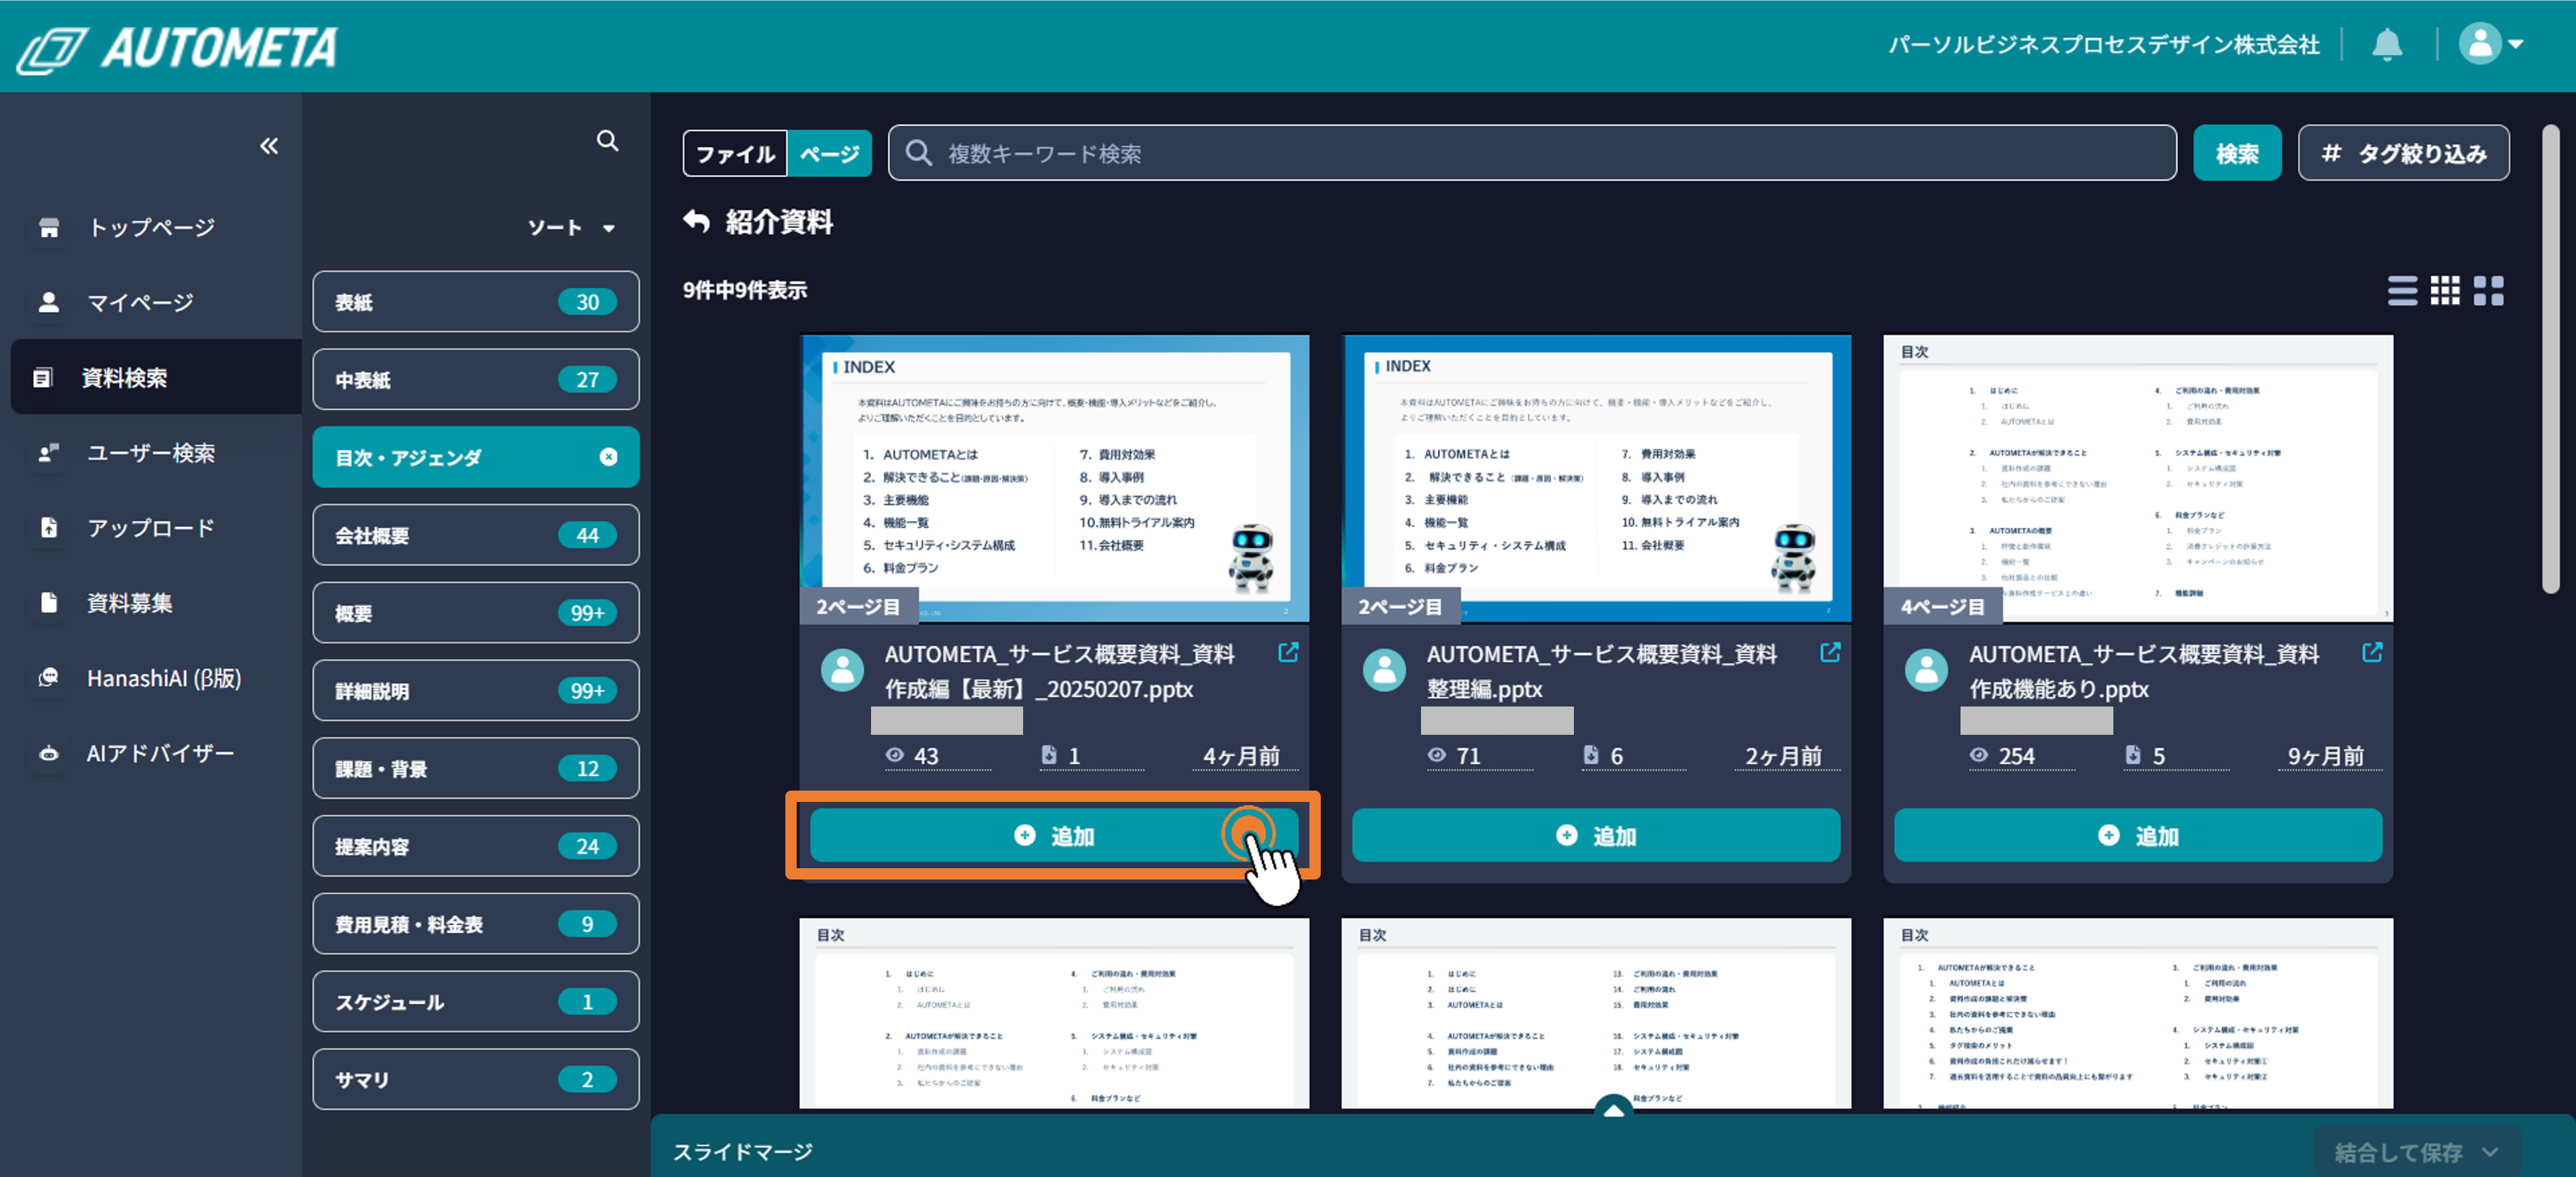Image resolution: width=2576 pixels, height=1177 pixels.
Task: Switch to large grid view icon
Action: click(x=2488, y=291)
